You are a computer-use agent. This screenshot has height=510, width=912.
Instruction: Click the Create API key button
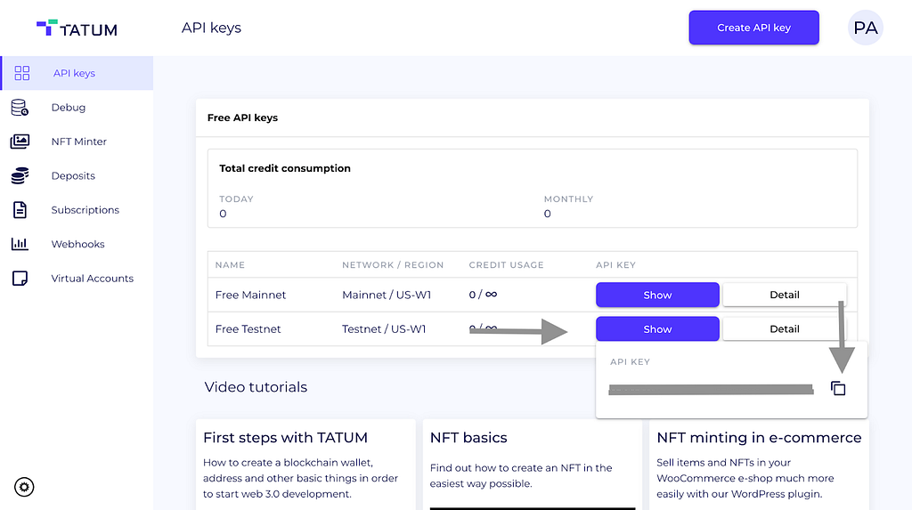pyautogui.click(x=753, y=28)
